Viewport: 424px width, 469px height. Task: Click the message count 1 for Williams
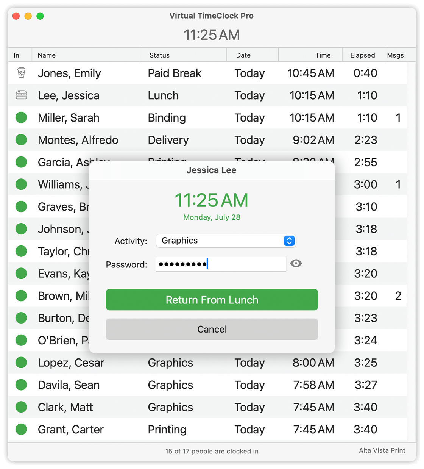click(x=398, y=184)
